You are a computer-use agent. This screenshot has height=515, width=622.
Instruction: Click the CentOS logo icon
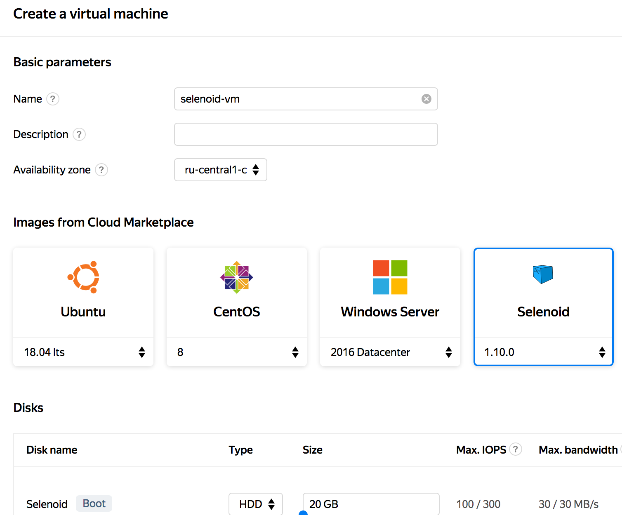click(x=236, y=277)
